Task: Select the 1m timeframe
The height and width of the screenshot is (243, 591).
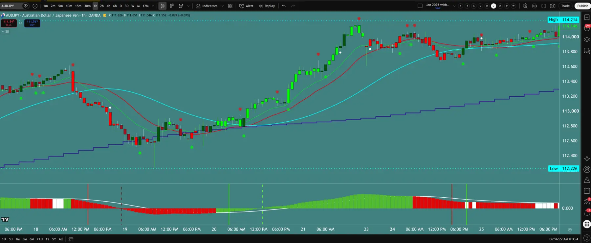Action: 46,6
